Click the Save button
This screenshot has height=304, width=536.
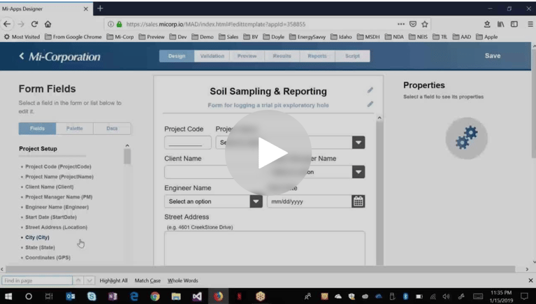coord(493,56)
